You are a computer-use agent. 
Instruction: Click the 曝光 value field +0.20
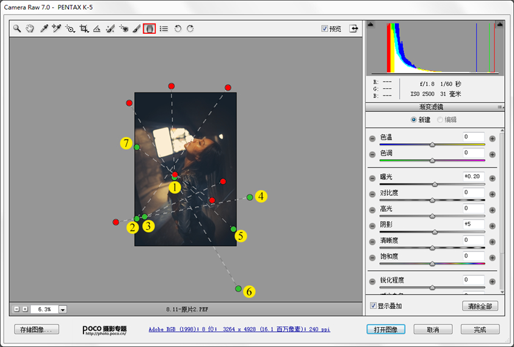[x=473, y=177]
